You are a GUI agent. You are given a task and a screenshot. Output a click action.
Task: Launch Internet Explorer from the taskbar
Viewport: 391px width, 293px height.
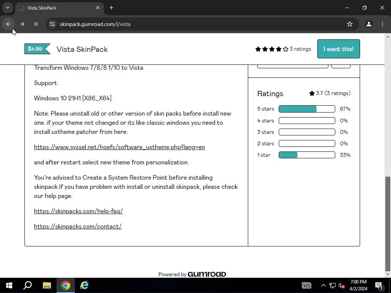pos(84,285)
